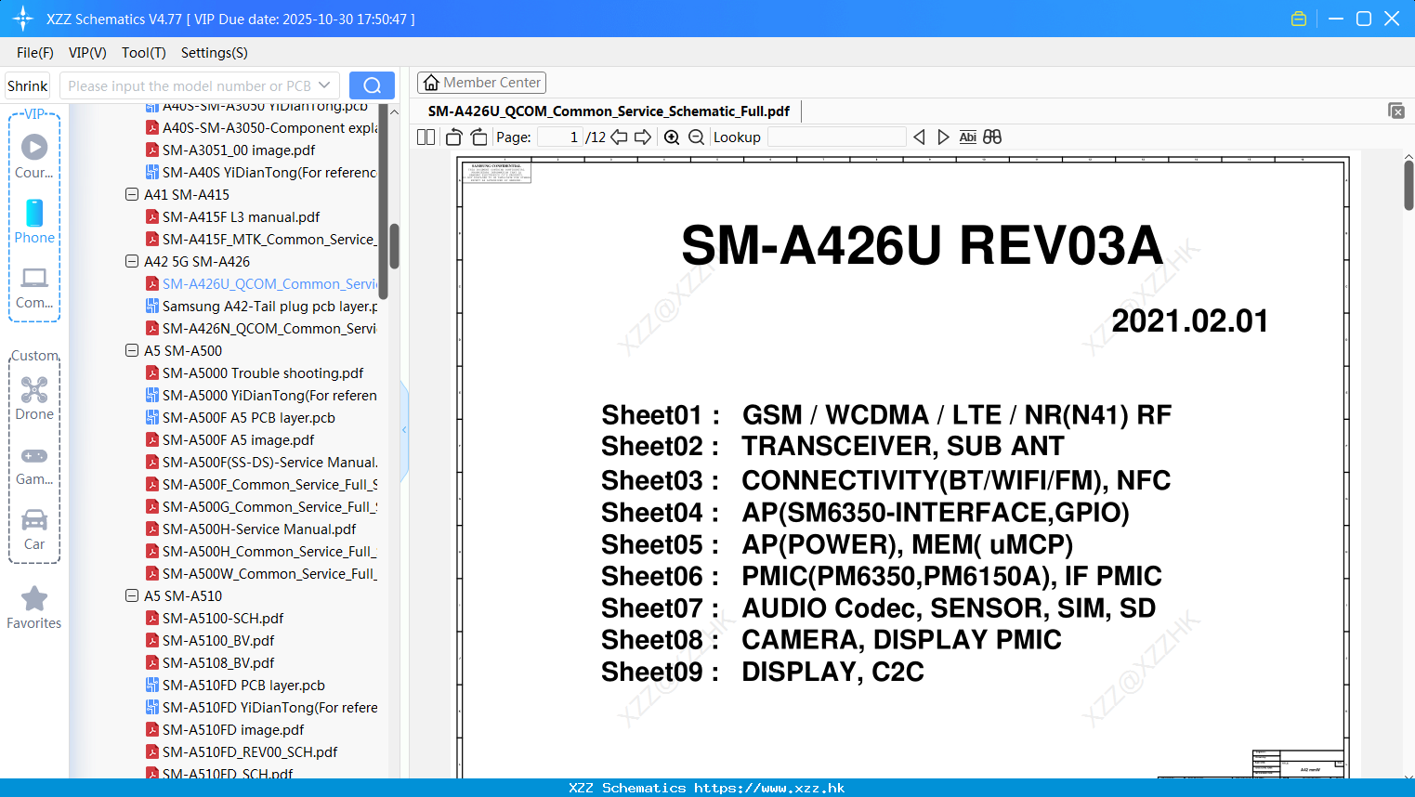This screenshot has width=1415, height=797.
Task: Open Favorites star icon
Action: tap(34, 599)
